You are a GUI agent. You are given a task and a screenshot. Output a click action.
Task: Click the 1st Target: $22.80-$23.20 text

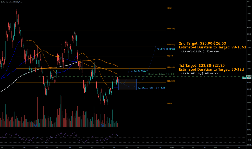202,66
